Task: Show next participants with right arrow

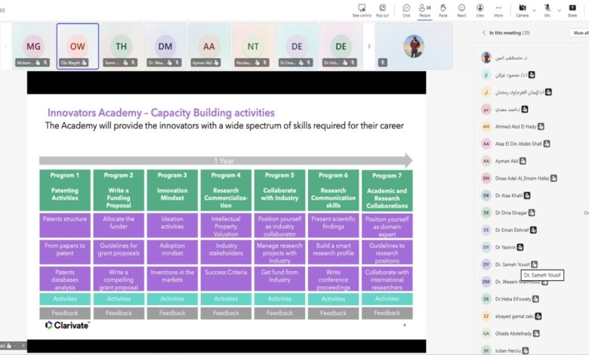Action: 369,46
